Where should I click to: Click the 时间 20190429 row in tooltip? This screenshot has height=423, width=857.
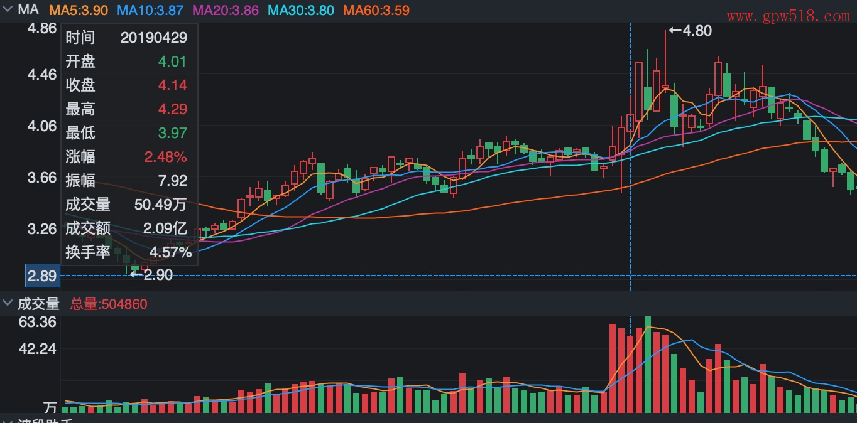coord(126,38)
